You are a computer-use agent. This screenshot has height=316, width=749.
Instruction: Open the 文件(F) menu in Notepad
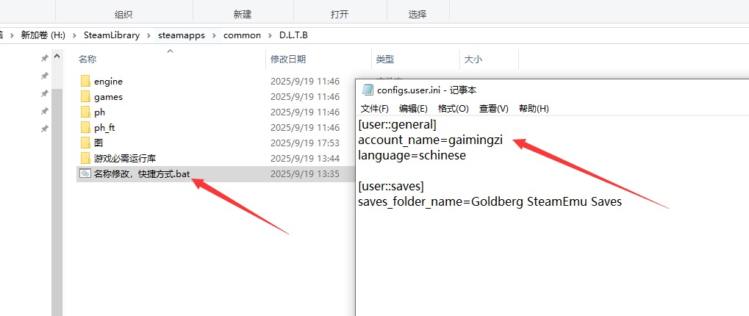point(374,109)
